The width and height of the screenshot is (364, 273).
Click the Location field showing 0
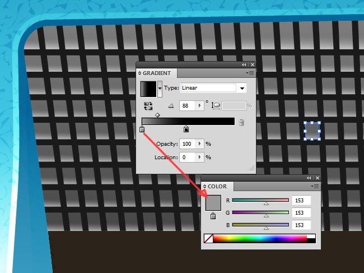(x=188, y=158)
